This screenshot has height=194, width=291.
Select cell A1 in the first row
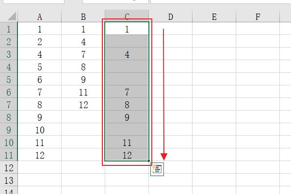[39, 29]
